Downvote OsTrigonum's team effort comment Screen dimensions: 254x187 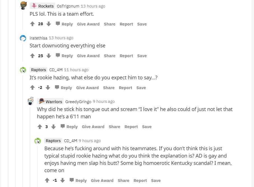[49, 24]
